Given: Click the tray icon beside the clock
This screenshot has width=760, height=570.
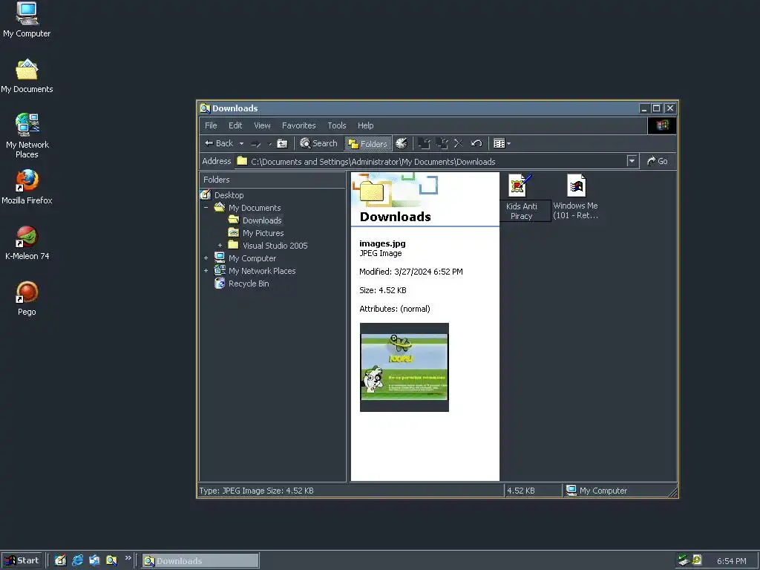Looking at the screenshot, I should tap(697, 560).
